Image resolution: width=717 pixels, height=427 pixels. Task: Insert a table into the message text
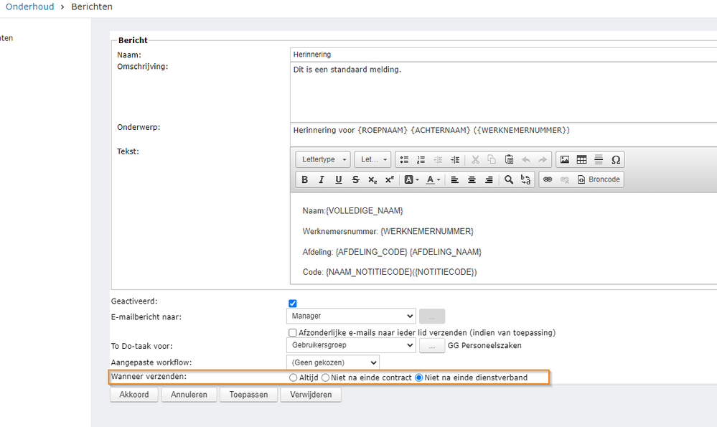tap(581, 159)
